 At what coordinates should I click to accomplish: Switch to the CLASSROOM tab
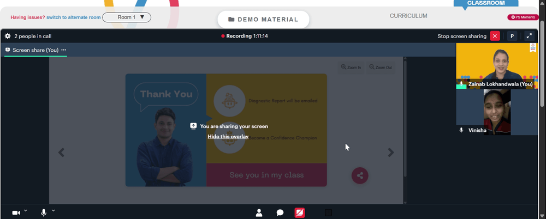[x=486, y=3]
